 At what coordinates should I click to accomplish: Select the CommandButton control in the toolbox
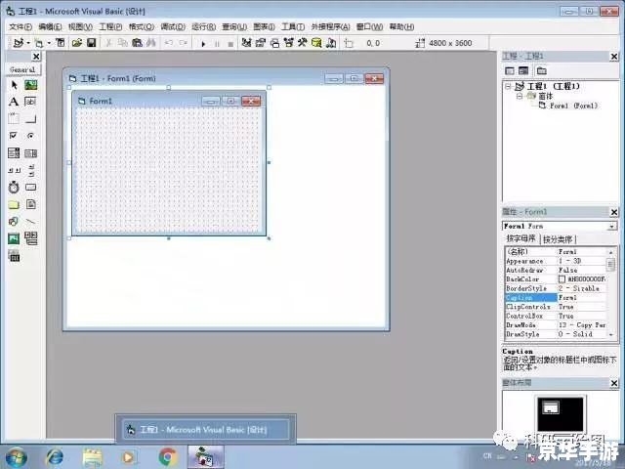coord(30,118)
